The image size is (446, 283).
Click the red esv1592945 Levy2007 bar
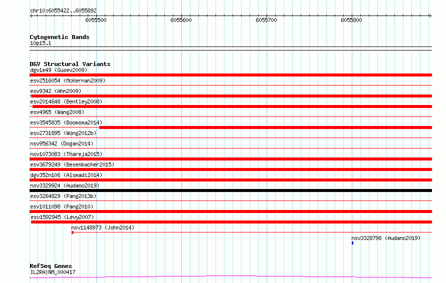click(231, 222)
